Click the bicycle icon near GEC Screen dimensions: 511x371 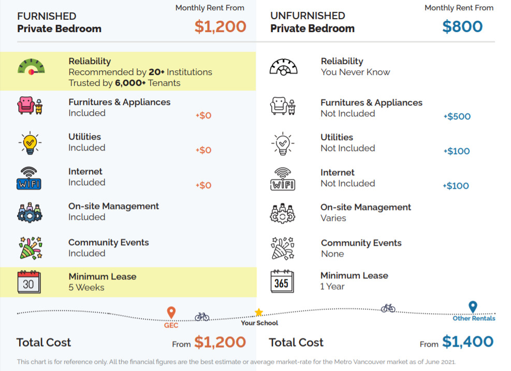coord(202,316)
